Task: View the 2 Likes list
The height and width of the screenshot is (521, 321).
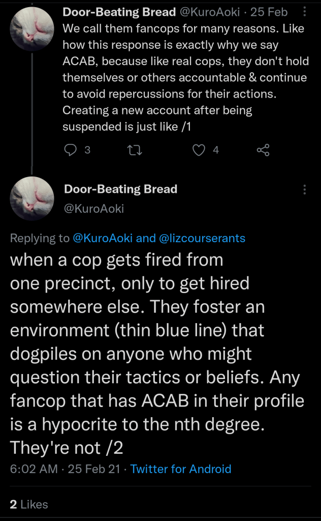Action: 29,504
